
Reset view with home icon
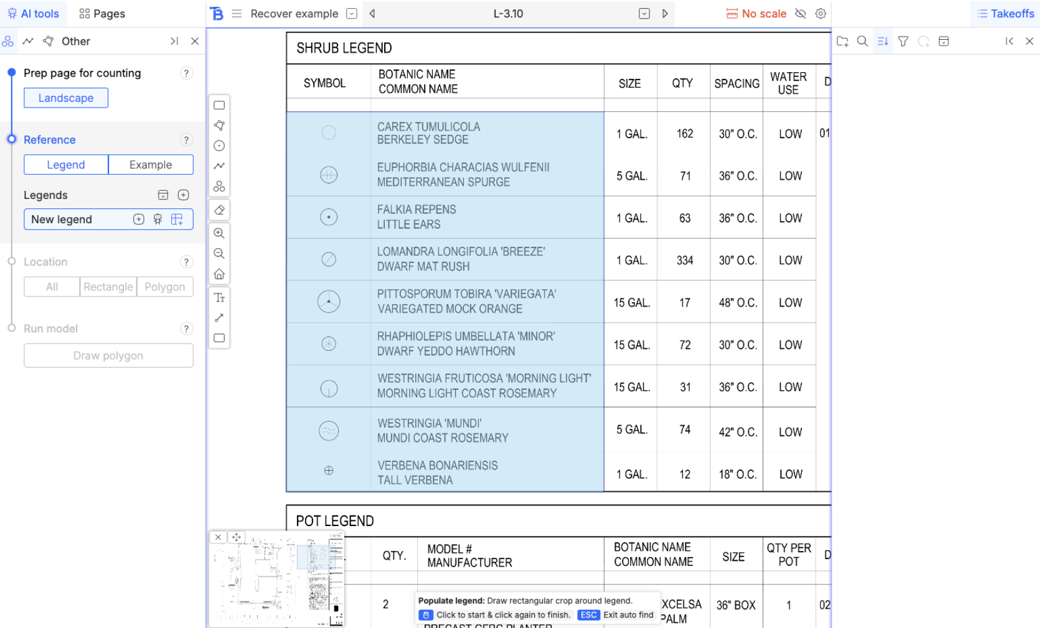pyautogui.click(x=219, y=274)
